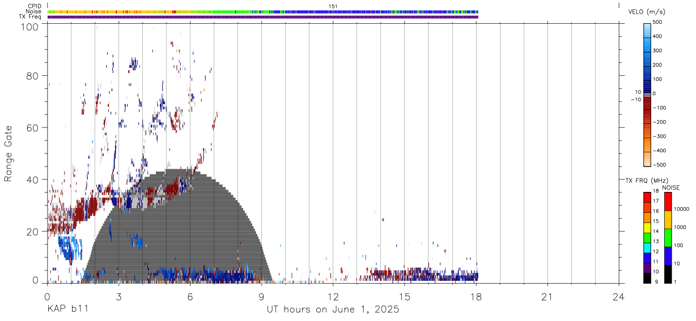Click UT hour tick label 21
The height and width of the screenshot is (321, 696).
(547, 297)
